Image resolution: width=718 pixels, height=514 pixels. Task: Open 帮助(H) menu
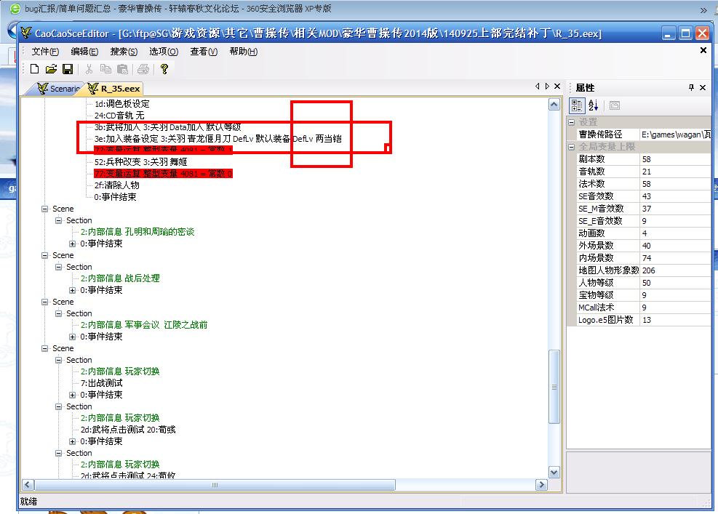point(243,52)
